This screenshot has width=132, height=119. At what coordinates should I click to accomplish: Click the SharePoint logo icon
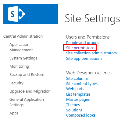tap(16, 14)
